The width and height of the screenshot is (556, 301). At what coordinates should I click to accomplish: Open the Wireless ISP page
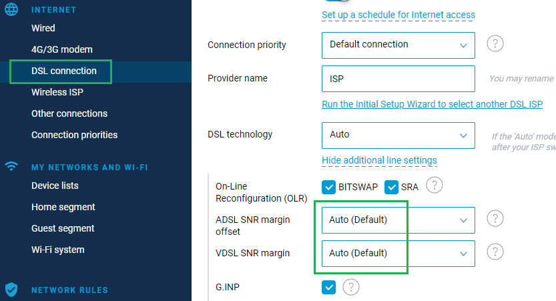pyautogui.click(x=57, y=92)
